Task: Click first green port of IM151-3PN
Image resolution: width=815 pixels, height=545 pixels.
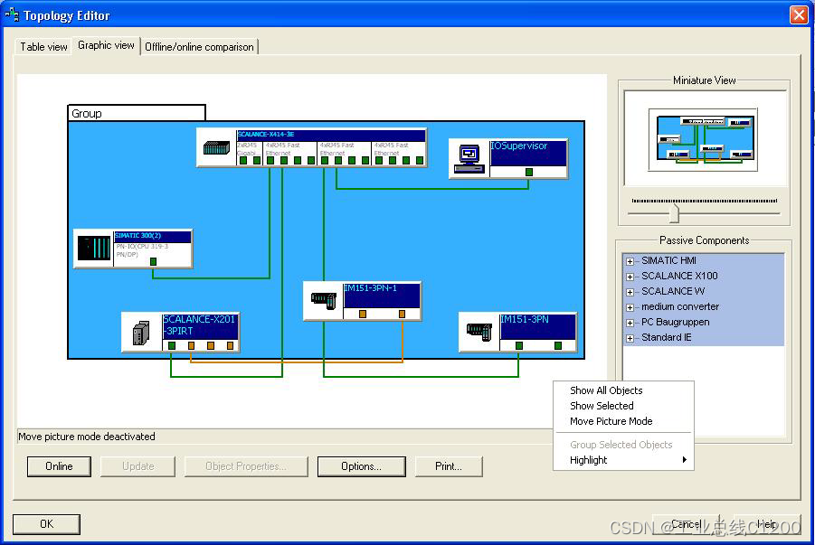Action: click(518, 345)
